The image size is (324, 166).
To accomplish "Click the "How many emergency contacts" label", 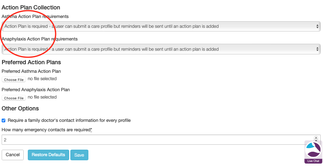I will (x=47, y=130).
